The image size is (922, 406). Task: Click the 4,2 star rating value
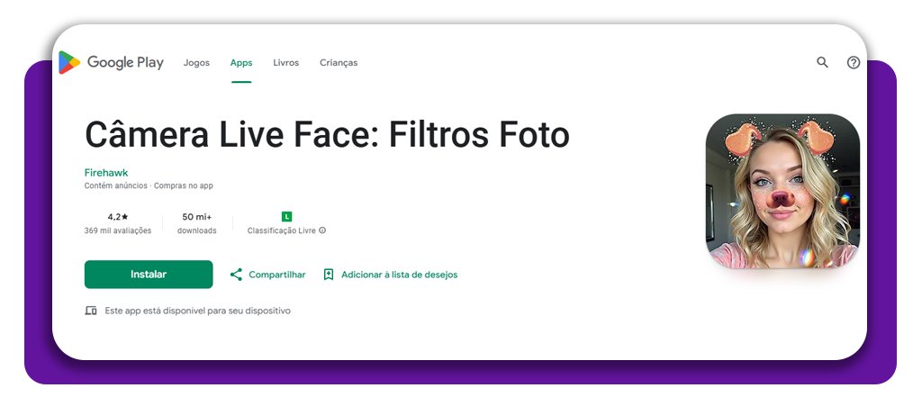pyautogui.click(x=118, y=217)
